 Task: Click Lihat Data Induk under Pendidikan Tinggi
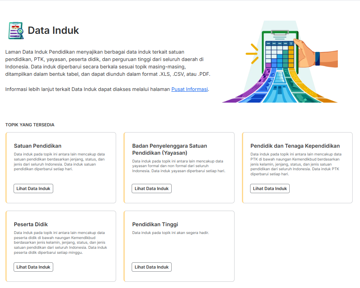pos(151,267)
